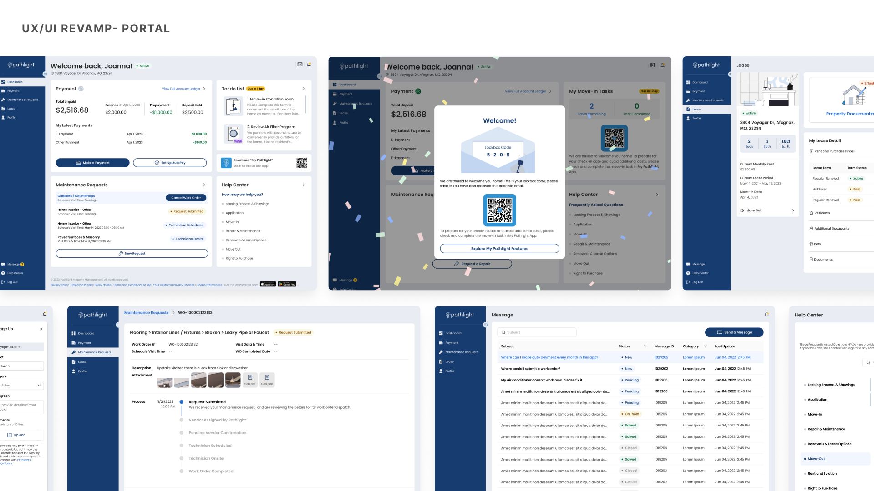Click the filter icon beside Status column
Image resolution: width=874 pixels, height=491 pixels.
click(x=645, y=346)
